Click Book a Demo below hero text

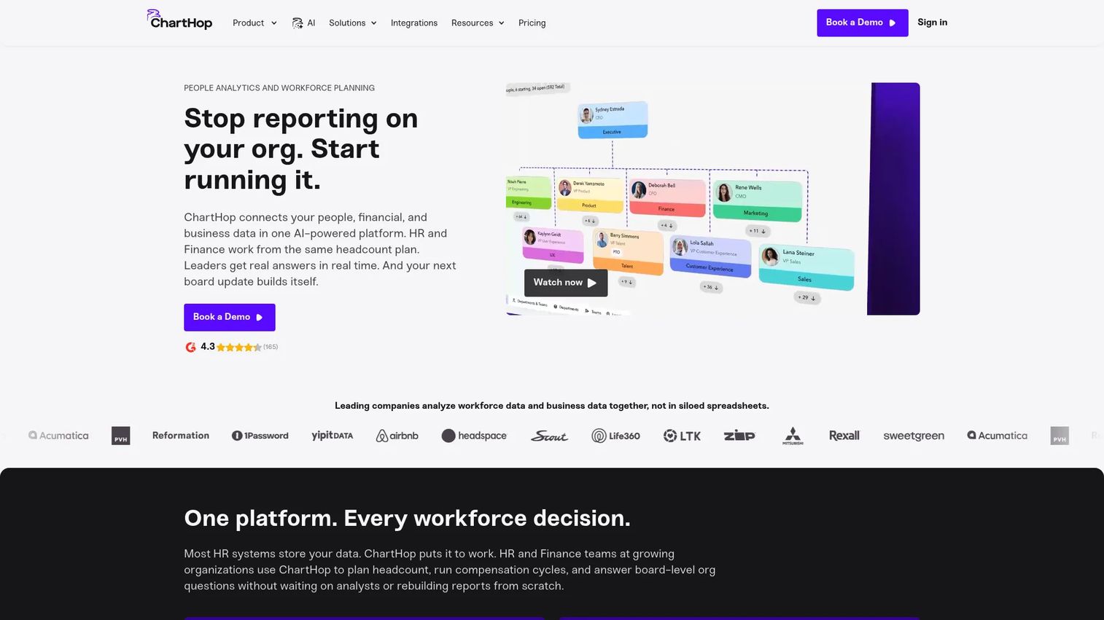tap(230, 317)
